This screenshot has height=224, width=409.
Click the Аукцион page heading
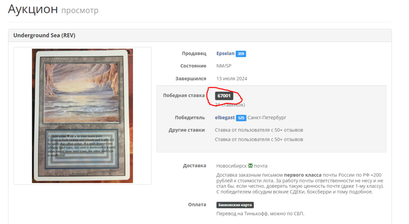[33, 9]
